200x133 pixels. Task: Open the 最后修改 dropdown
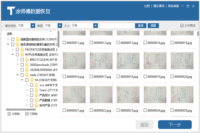coord(33,26)
